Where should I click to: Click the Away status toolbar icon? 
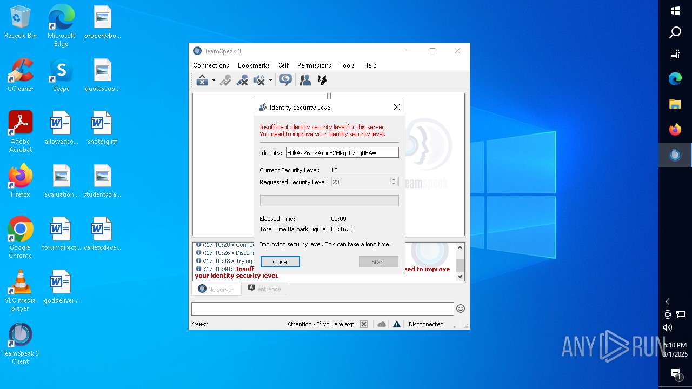pyautogui.click(x=202, y=81)
